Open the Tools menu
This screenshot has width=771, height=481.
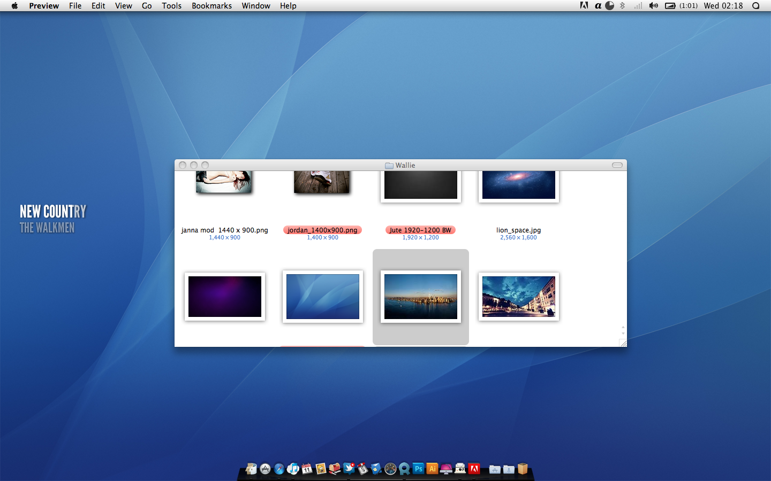[x=172, y=5]
